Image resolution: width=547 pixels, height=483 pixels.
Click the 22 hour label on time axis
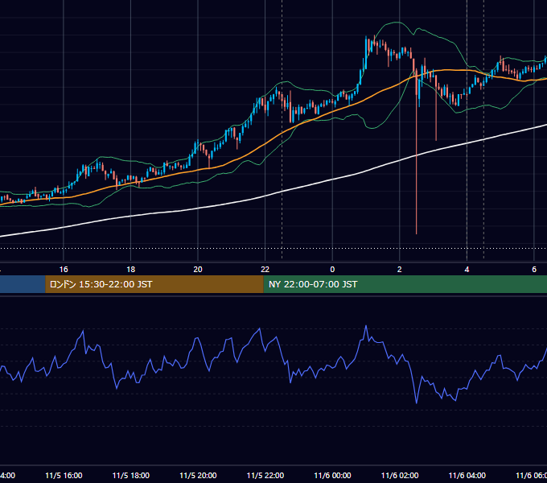click(265, 270)
